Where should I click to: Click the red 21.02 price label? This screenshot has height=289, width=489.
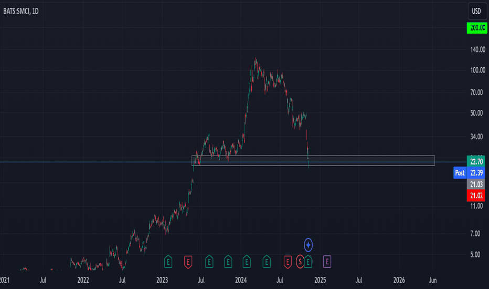[476, 195]
